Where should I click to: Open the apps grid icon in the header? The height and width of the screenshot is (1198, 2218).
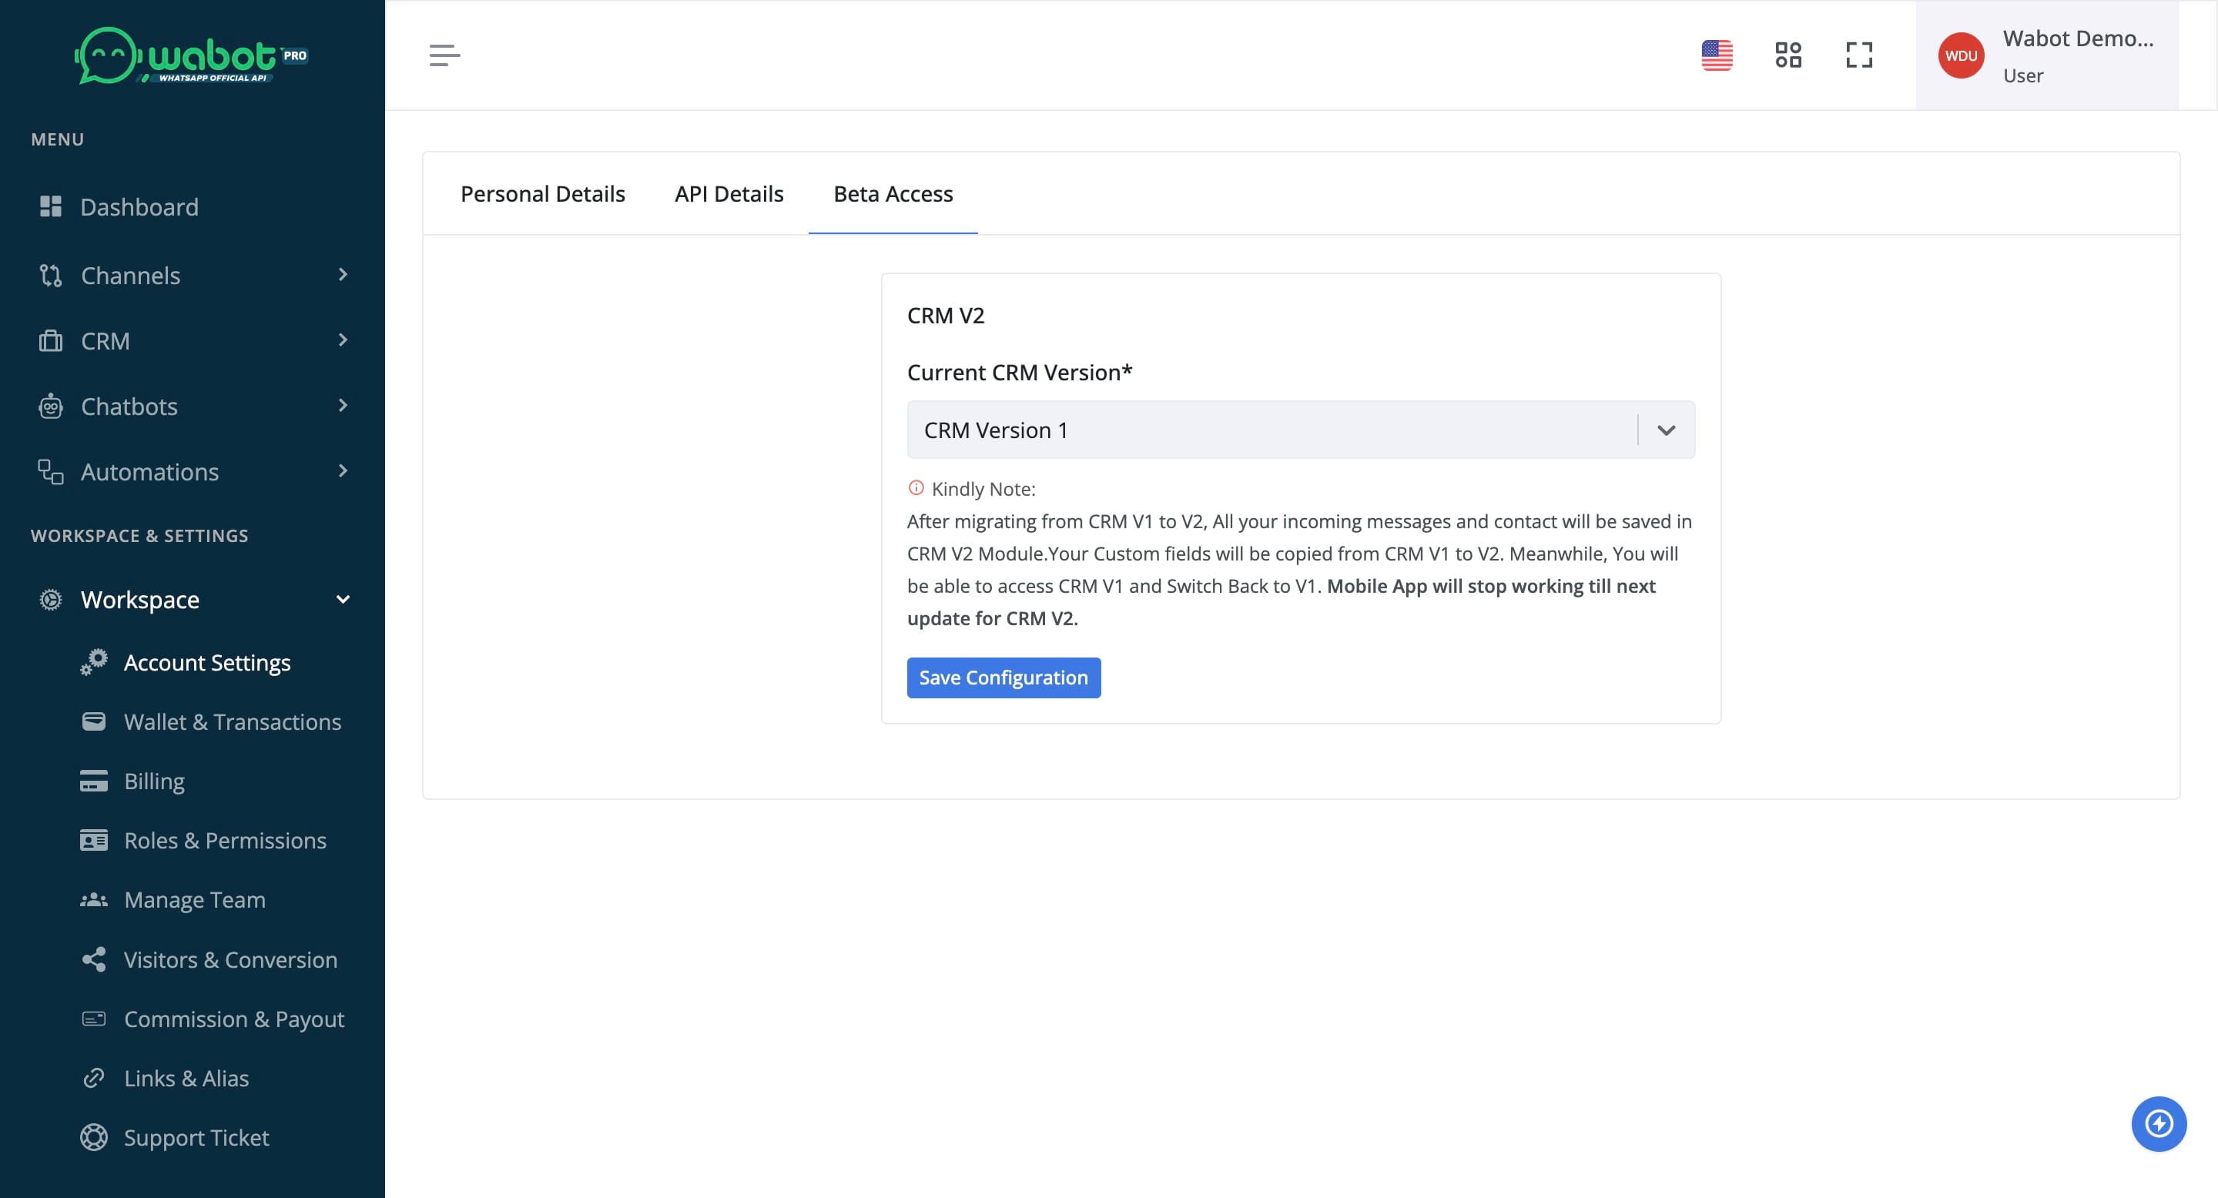click(x=1788, y=54)
